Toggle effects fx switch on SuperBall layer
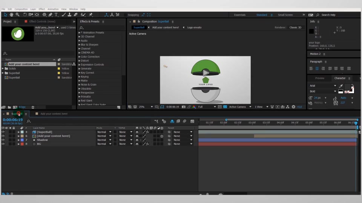Image resolution: width=362 pixels, height=203 pixels. 147,132
